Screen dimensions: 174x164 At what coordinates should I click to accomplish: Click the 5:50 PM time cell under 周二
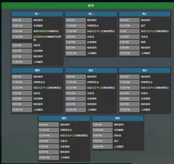point(76,42)
